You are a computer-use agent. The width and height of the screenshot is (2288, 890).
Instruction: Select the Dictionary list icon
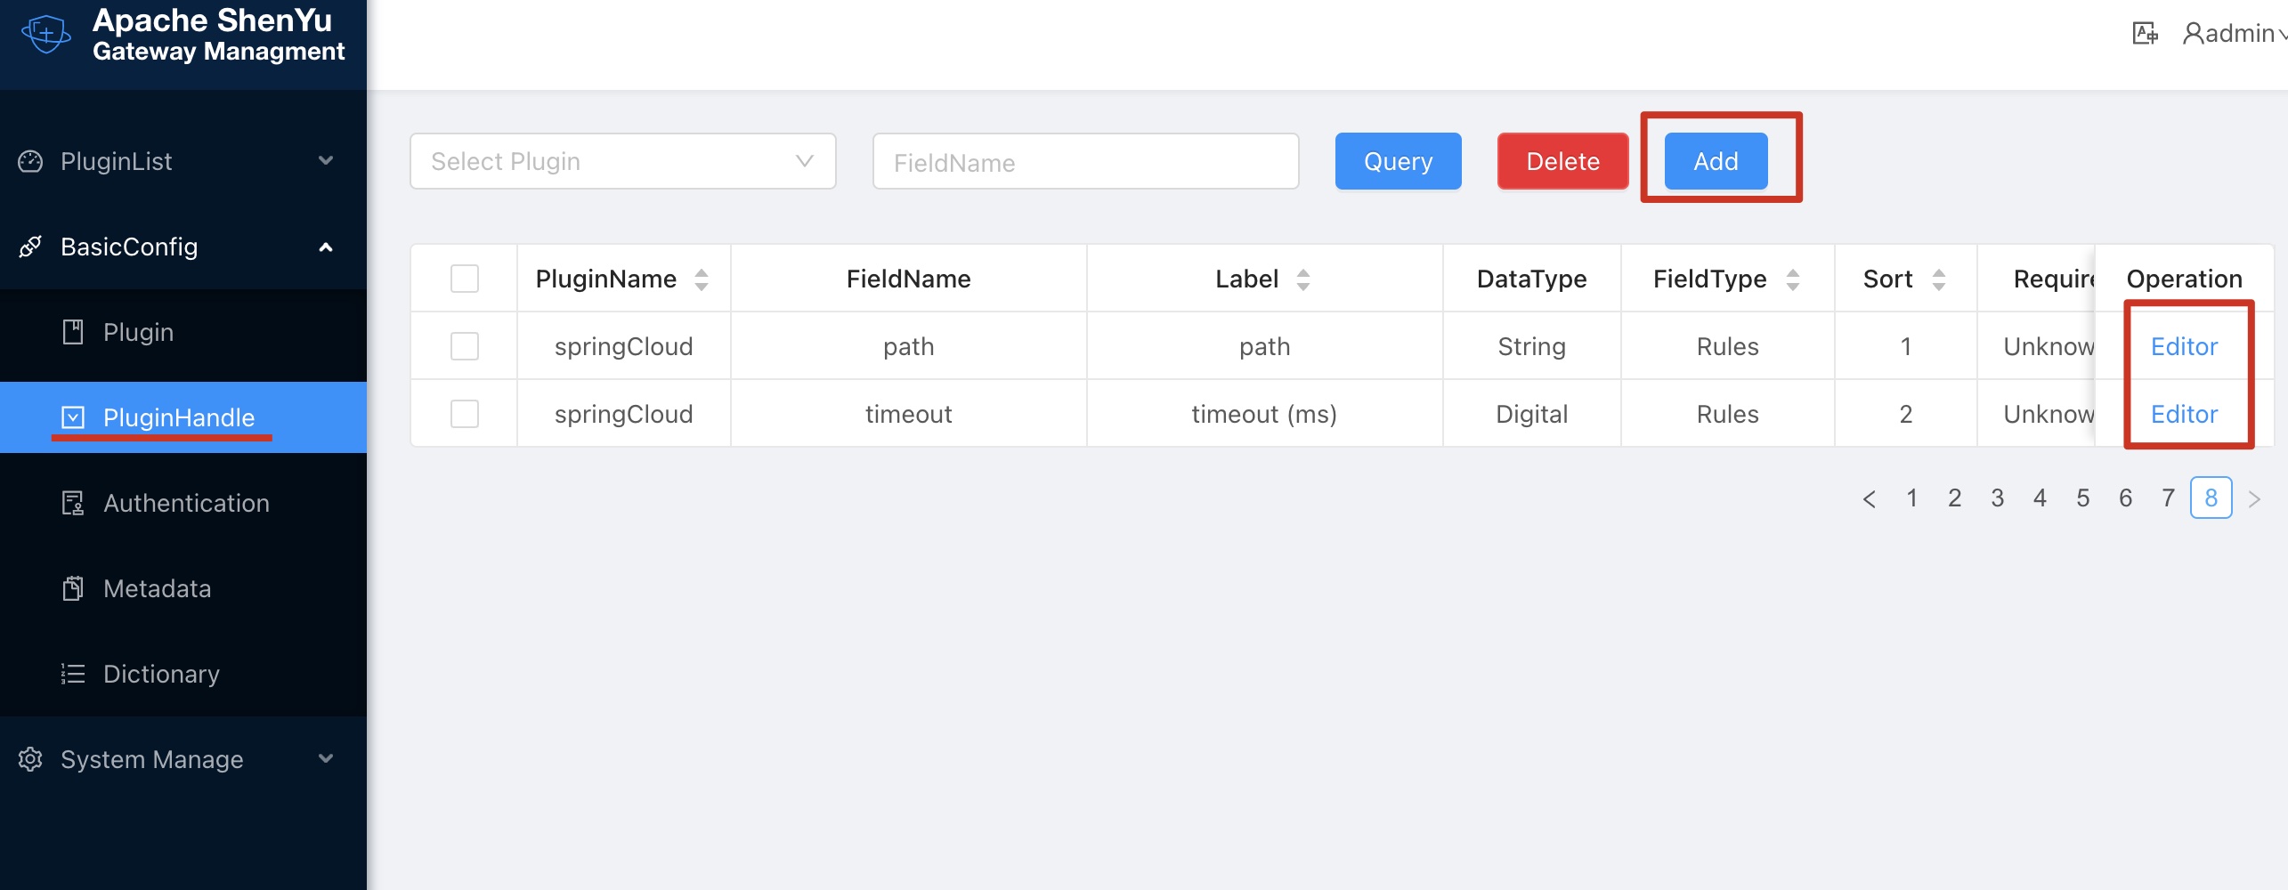tap(74, 673)
